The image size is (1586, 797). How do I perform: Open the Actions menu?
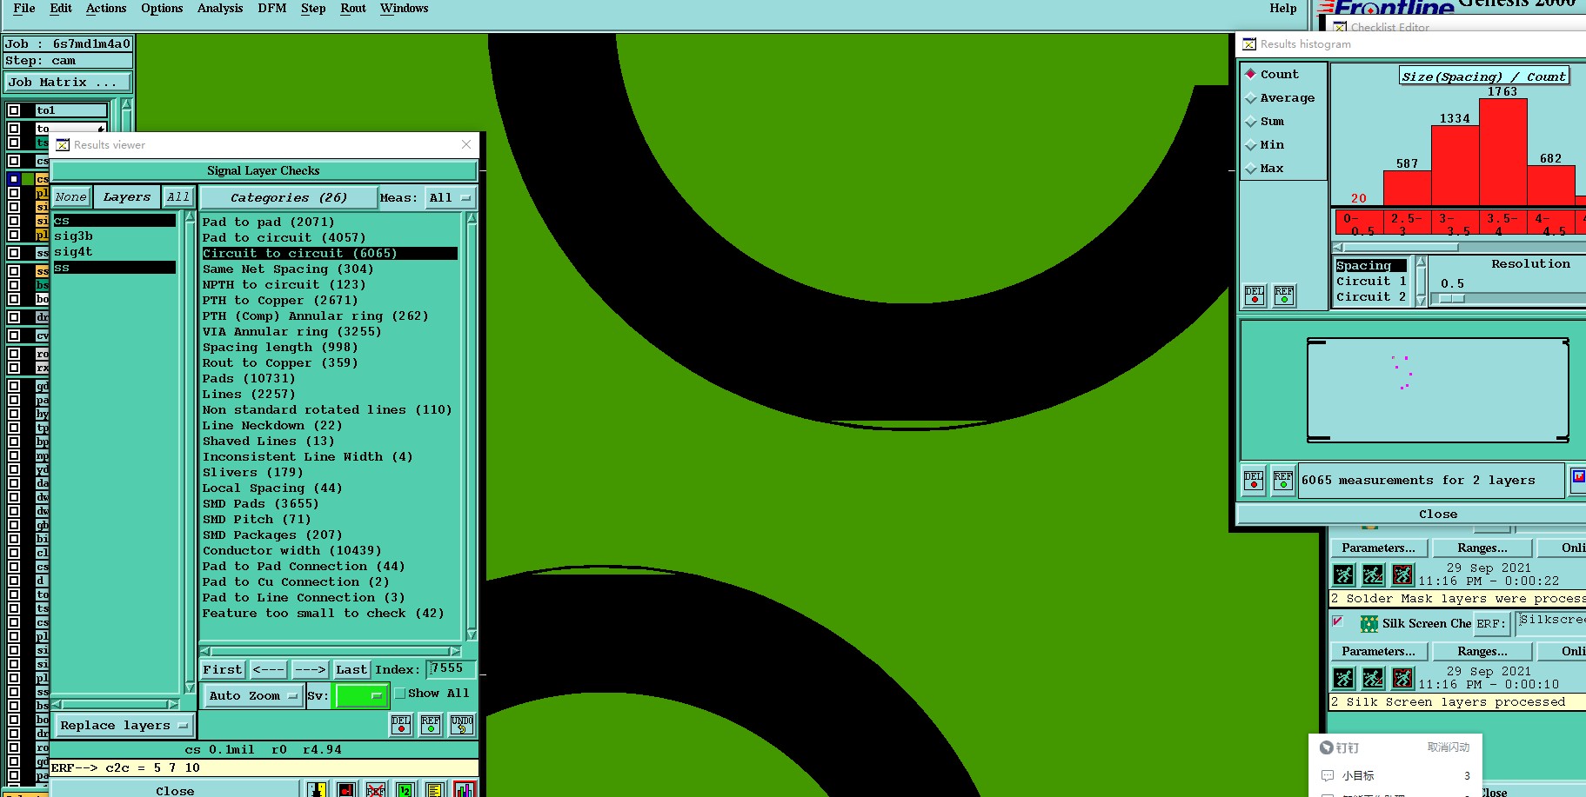[x=106, y=8]
